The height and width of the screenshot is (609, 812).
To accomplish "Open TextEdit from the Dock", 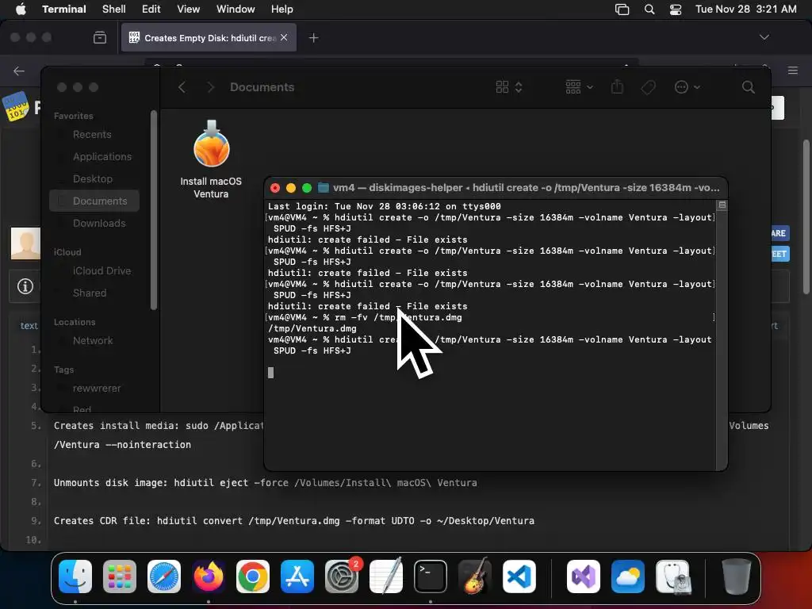I will (x=386, y=576).
